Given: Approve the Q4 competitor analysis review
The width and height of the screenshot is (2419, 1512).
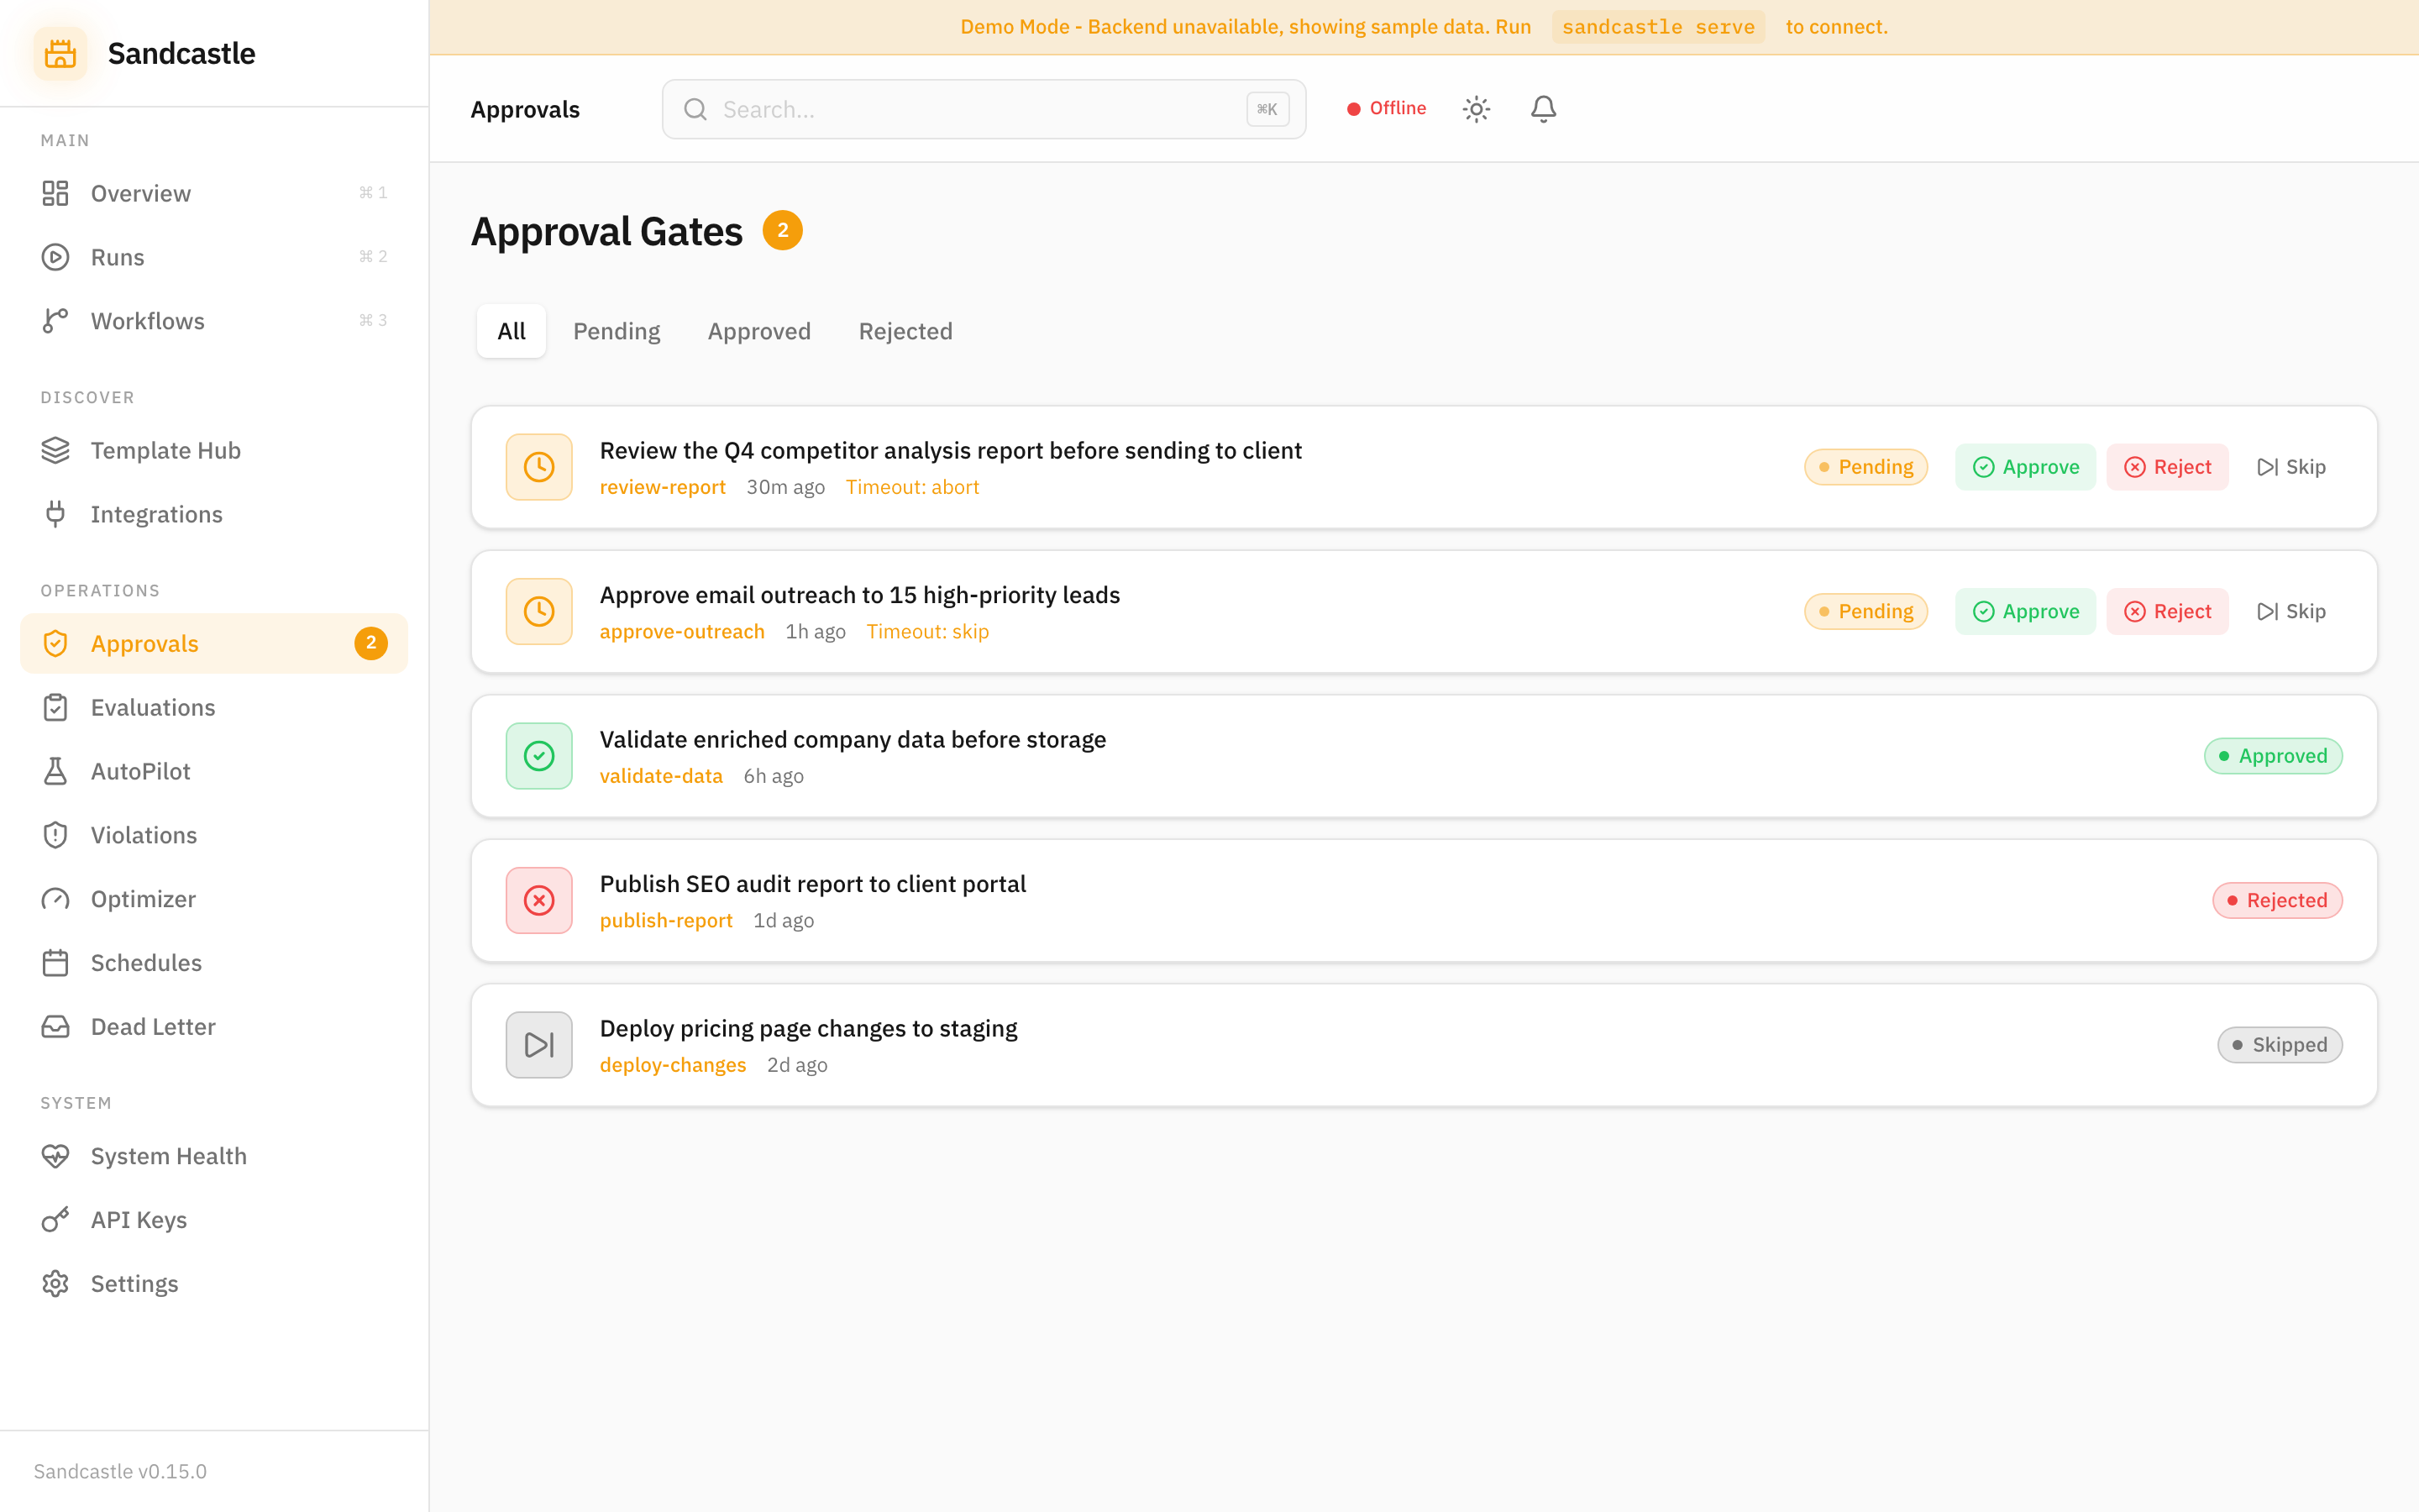Looking at the screenshot, I should [x=2024, y=466].
